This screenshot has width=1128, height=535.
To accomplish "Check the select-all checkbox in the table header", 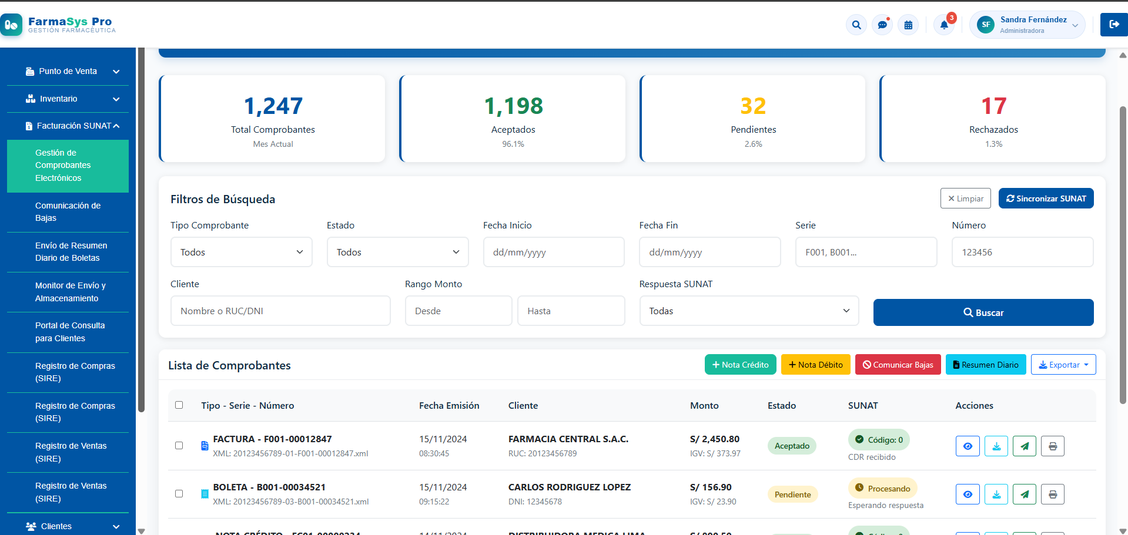I will pos(179,405).
